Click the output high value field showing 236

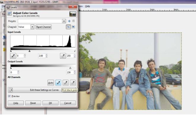tap(70, 72)
